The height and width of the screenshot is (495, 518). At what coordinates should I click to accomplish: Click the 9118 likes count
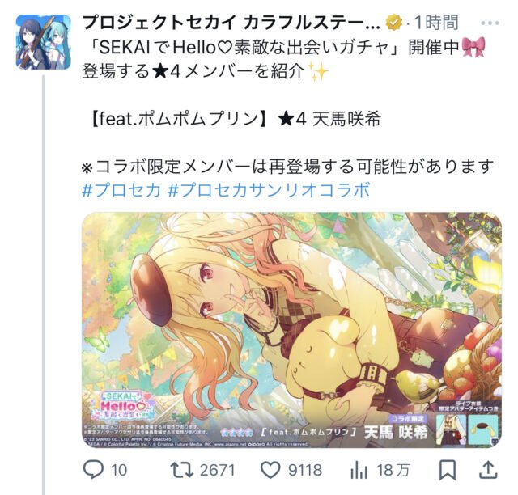point(305,470)
